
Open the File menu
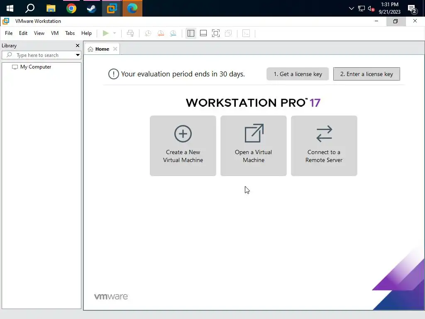point(9,33)
